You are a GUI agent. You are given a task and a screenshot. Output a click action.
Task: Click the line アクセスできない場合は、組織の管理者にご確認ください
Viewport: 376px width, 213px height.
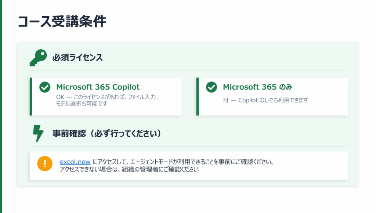129,170
